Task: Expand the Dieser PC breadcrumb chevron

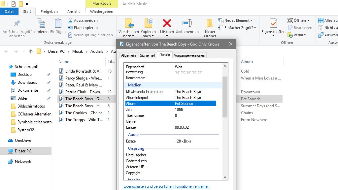Action: [68, 51]
